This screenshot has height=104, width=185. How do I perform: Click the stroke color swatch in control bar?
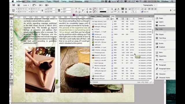click(x=94, y=12)
